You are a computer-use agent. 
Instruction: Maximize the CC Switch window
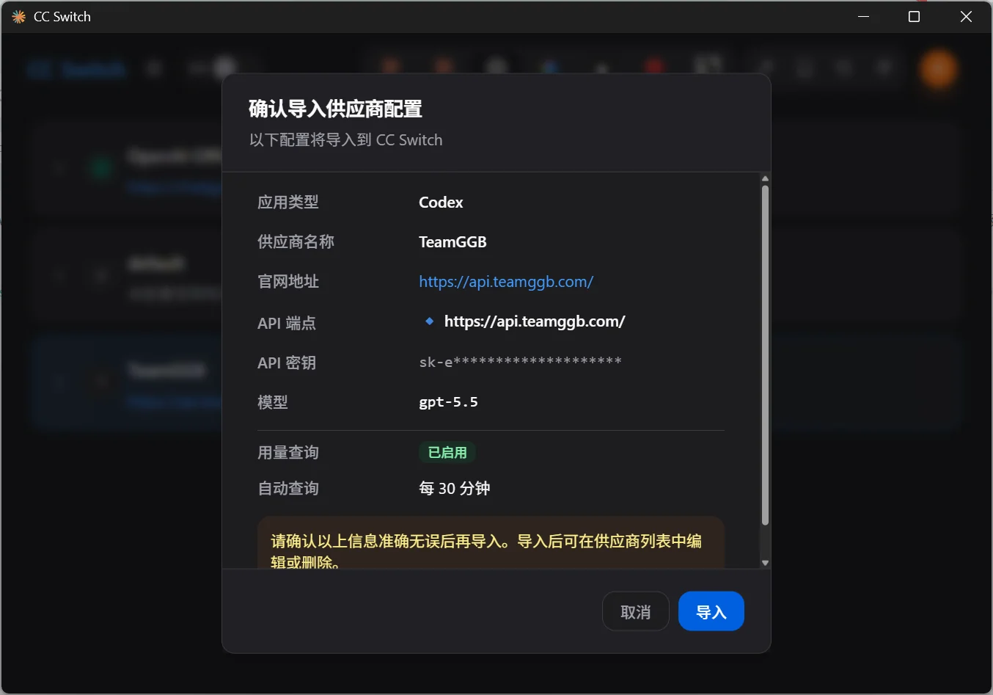coord(914,16)
